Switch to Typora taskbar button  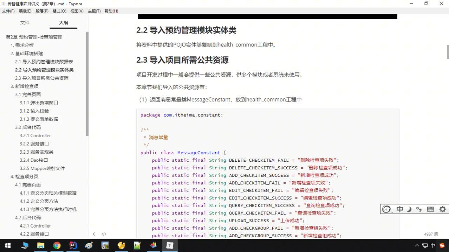pos(170,245)
